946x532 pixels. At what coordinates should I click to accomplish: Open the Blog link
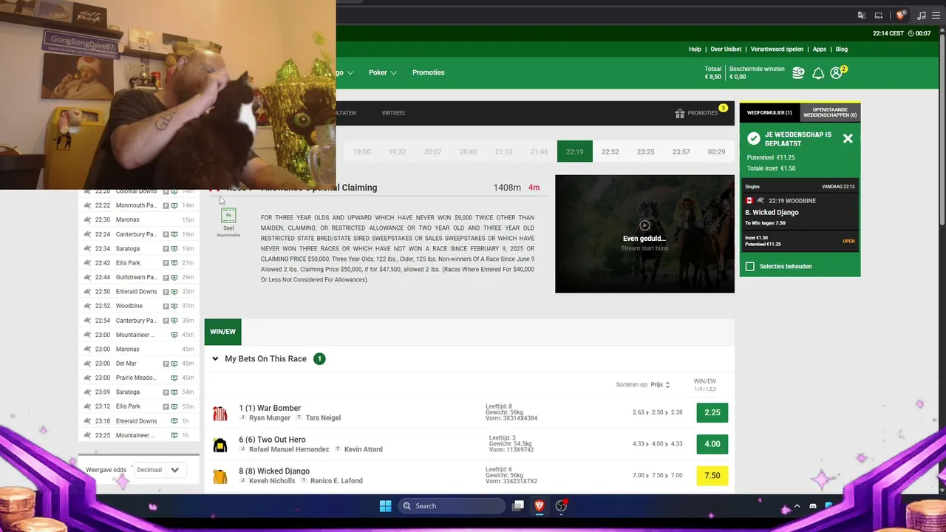(842, 50)
